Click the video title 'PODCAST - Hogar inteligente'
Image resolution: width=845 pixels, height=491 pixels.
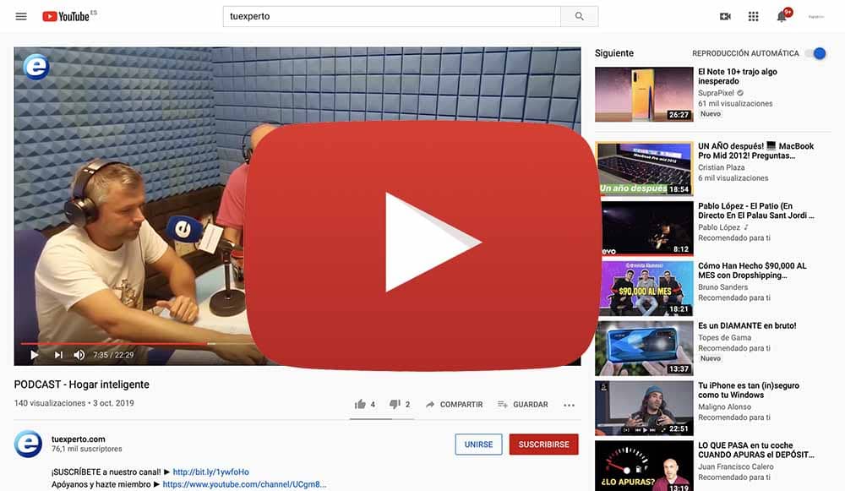(81, 385)
